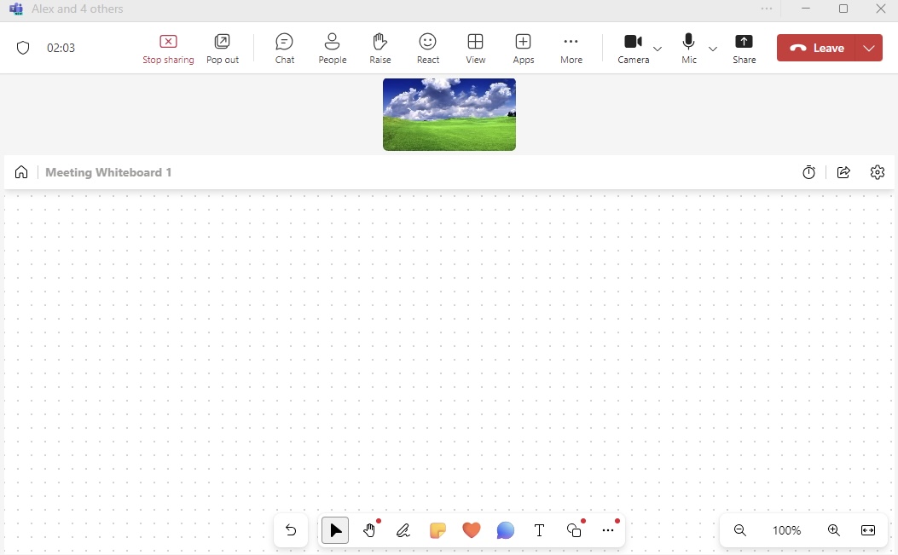Open more whiteboard toolbar options

pyautogui.click(x=608, y=530)
